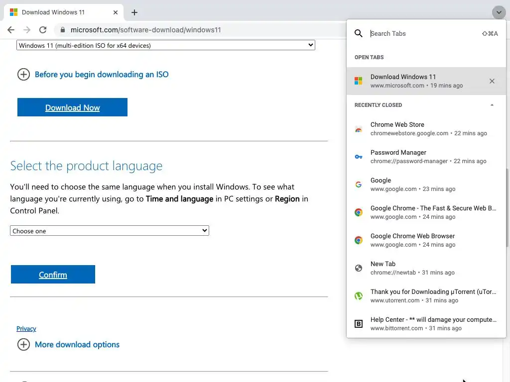
Task: Expand More download options
Action: click(x=68, y=344)
